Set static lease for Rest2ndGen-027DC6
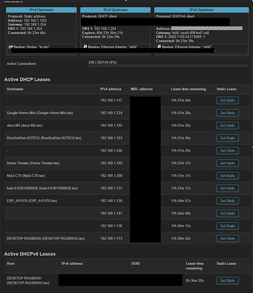Viewport: 253px width, 293px height. 228,138
